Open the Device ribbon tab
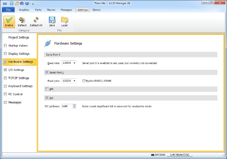 [x=97, y=10]
